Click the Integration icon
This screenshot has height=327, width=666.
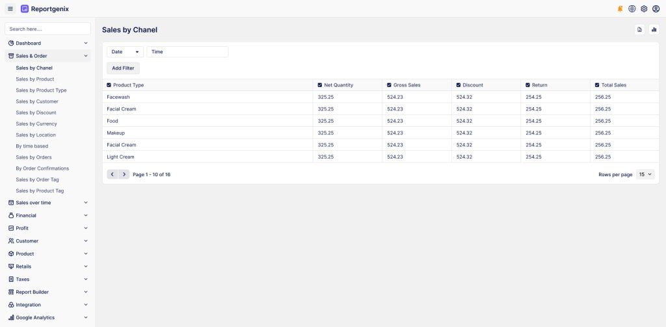coord(11,304)
